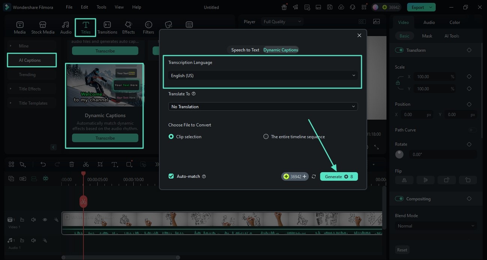Toggle the Path Curve switch
This screenshot has width=487, height=260.
(473, 130)
